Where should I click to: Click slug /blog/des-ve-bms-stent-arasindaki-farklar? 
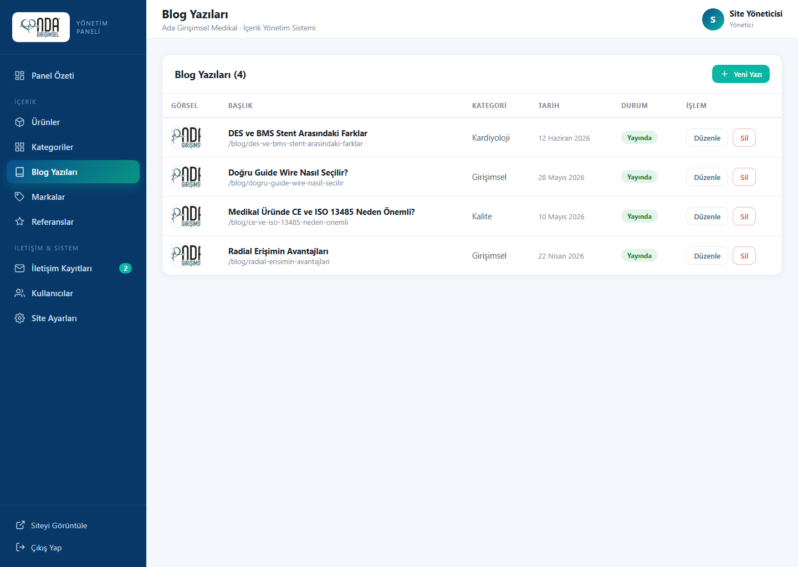(x=295, y=144)
